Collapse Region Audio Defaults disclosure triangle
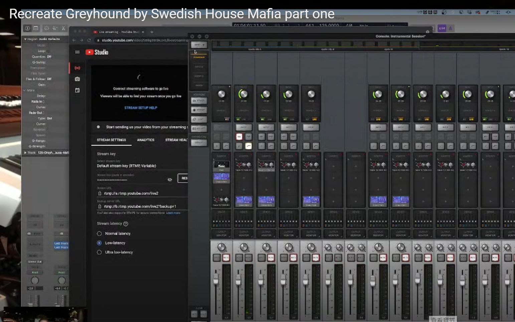The height and width of the screenshot is (322, 515). click(25, 39)
